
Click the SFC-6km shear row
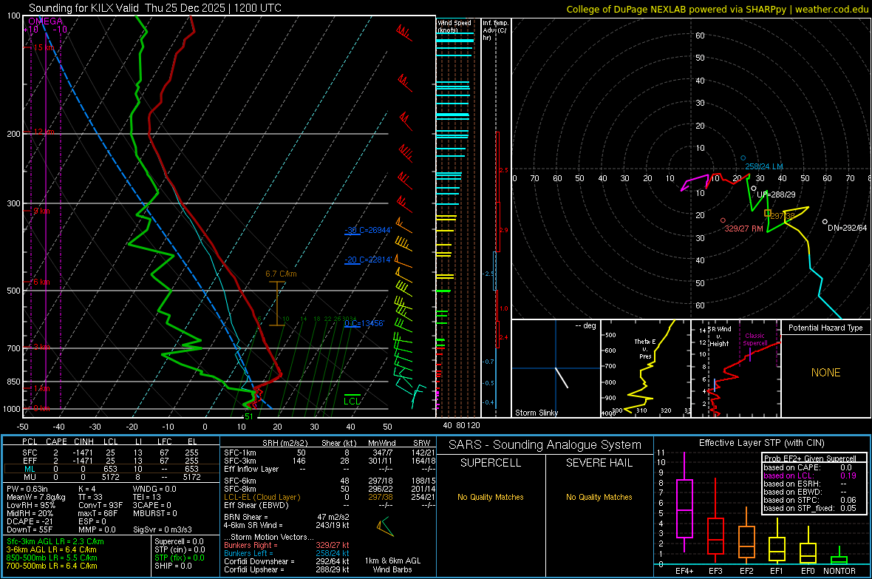[x=330, y=481]
